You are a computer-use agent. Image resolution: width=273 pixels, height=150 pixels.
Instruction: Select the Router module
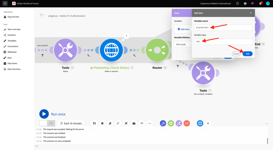(x=157, y=50)
